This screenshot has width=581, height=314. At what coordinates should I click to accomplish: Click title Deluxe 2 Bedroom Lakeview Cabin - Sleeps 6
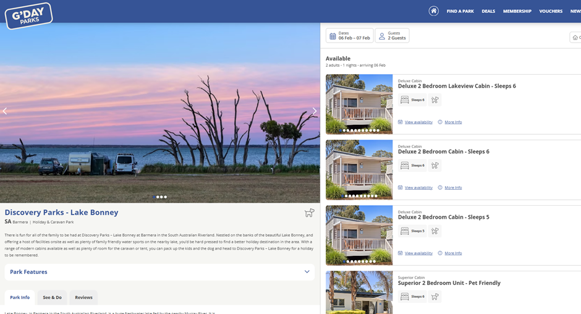click(457, 86)
